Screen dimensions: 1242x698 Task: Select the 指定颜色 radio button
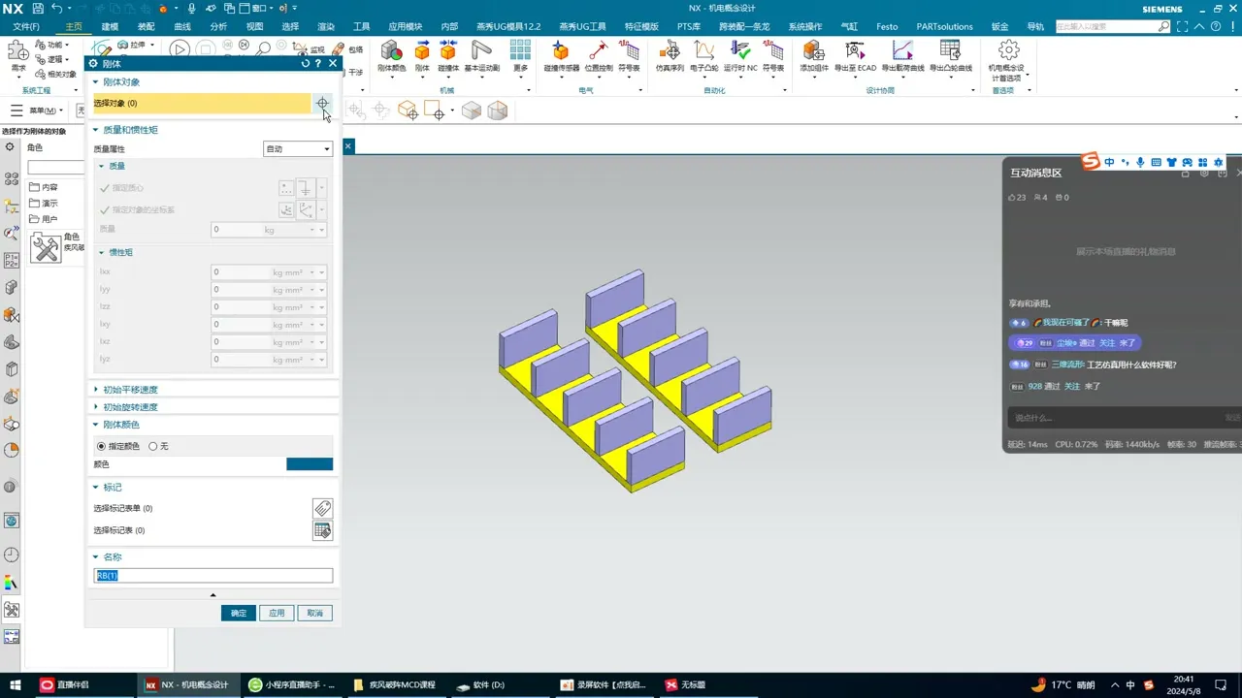(101, 446)
